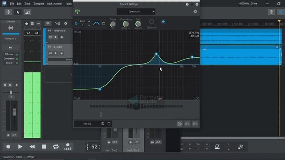285x160 pixels.
Task: Open the File menu
Action: pos(12,4)
